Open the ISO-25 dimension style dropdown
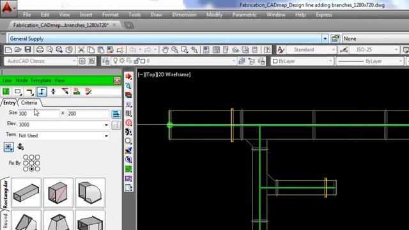The width and height of the screenshot is (409, 230). click(396, 50)
